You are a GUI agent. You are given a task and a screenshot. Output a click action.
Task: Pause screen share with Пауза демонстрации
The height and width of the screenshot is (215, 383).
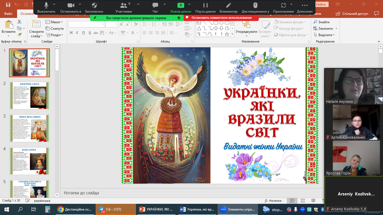206,7
